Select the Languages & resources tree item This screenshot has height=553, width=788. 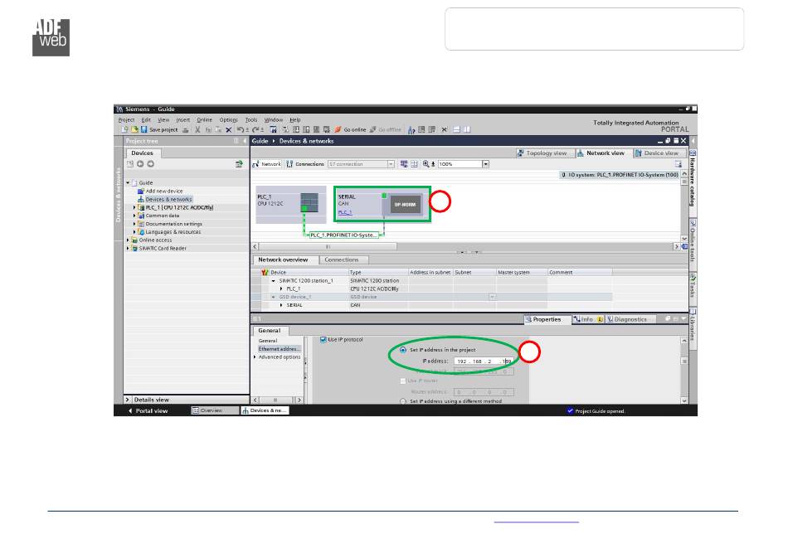(x=169, y=232)
